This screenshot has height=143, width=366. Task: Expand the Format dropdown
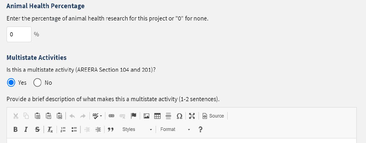click(175, 129)
